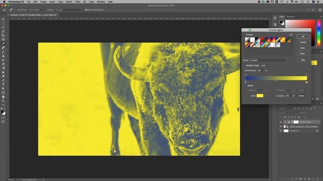Open the Window menu
323x181 pixels.
pos(101,2)
